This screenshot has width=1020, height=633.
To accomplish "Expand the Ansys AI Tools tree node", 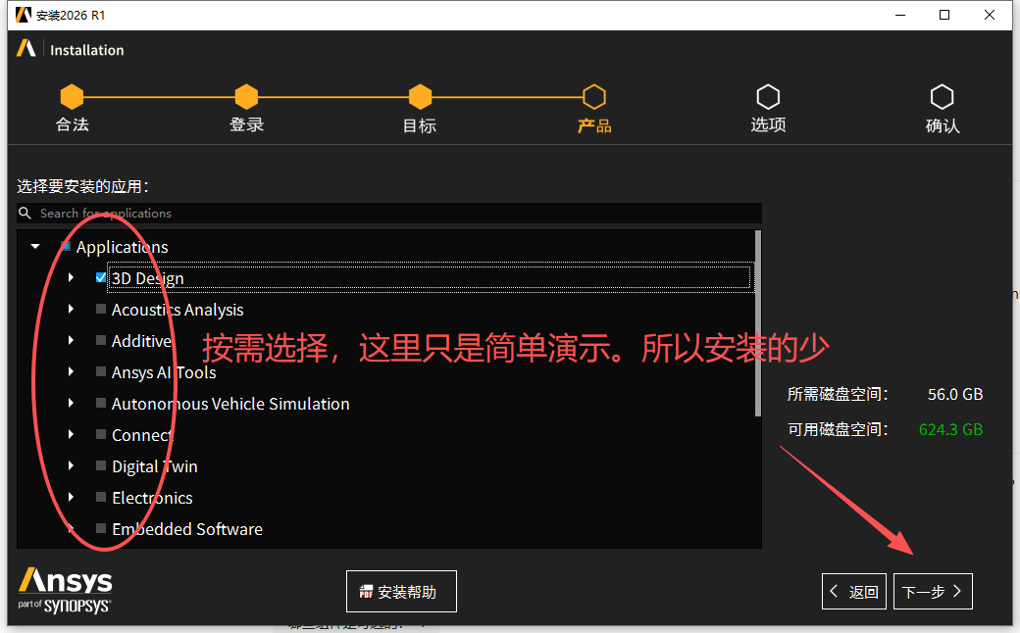I will [x=70, y=371].
